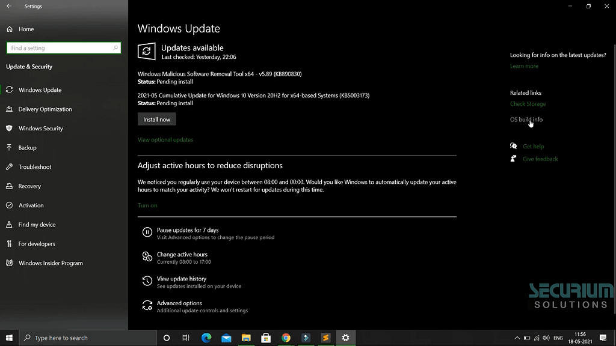This screenshot has width=616, height=346.
Task: Open Task View on the taskbar
Action: tap(186, 338)
